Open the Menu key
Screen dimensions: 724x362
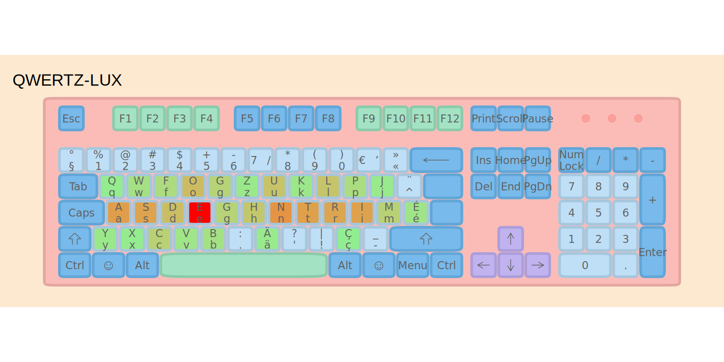412,265
